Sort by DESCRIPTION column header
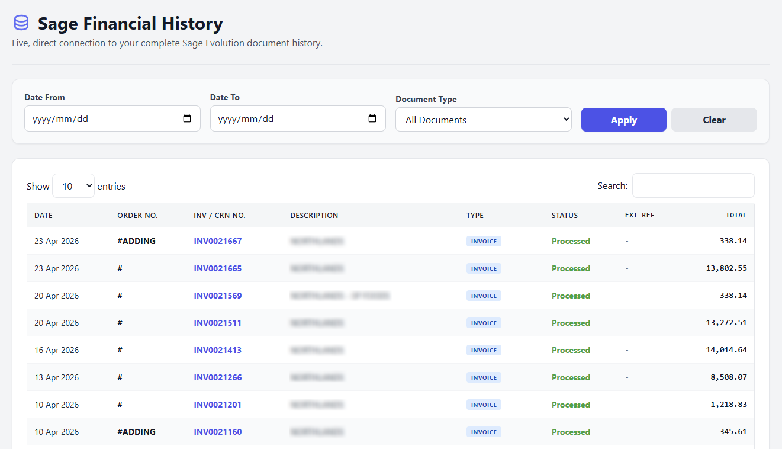Image resolution: width=782 pixels, height=449 pixels. click(314, 216)
